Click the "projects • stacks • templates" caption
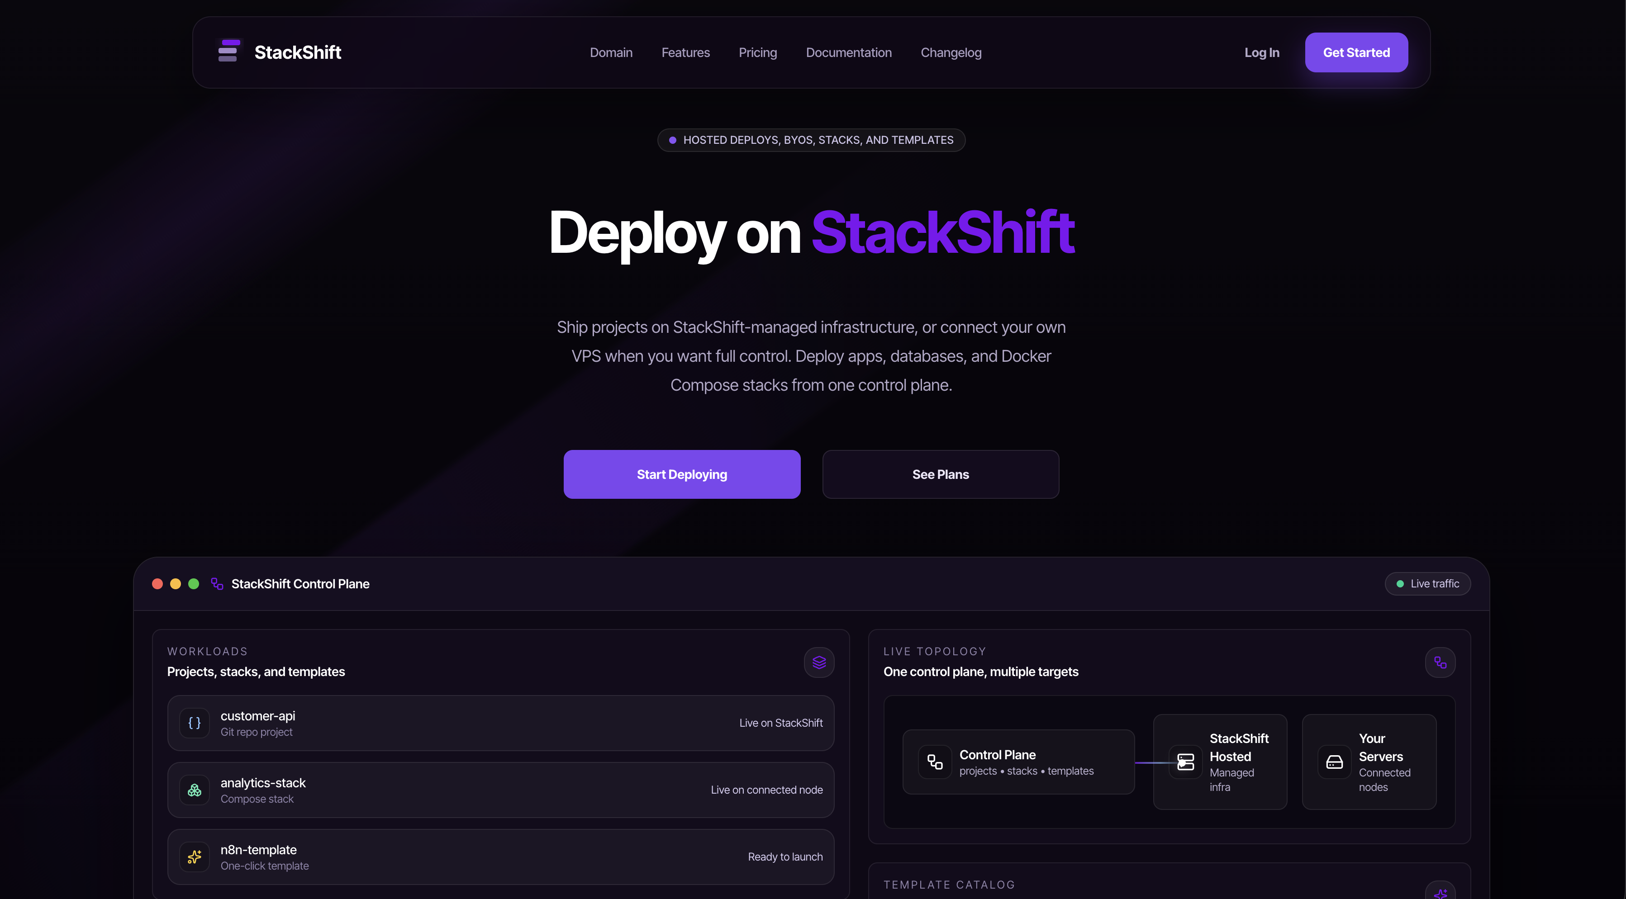1626x899 pixels. point(1027,770)
